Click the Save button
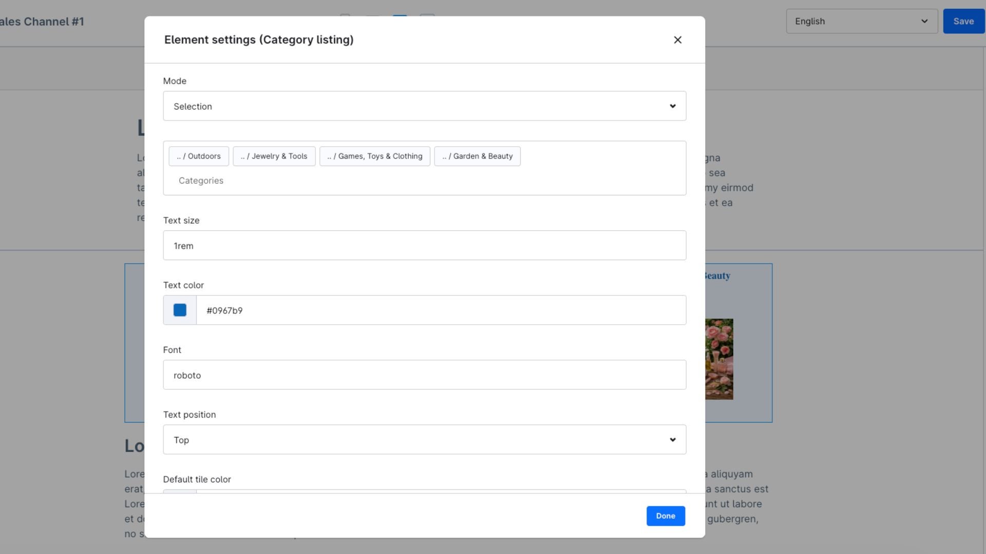 (x=963, y=22)
